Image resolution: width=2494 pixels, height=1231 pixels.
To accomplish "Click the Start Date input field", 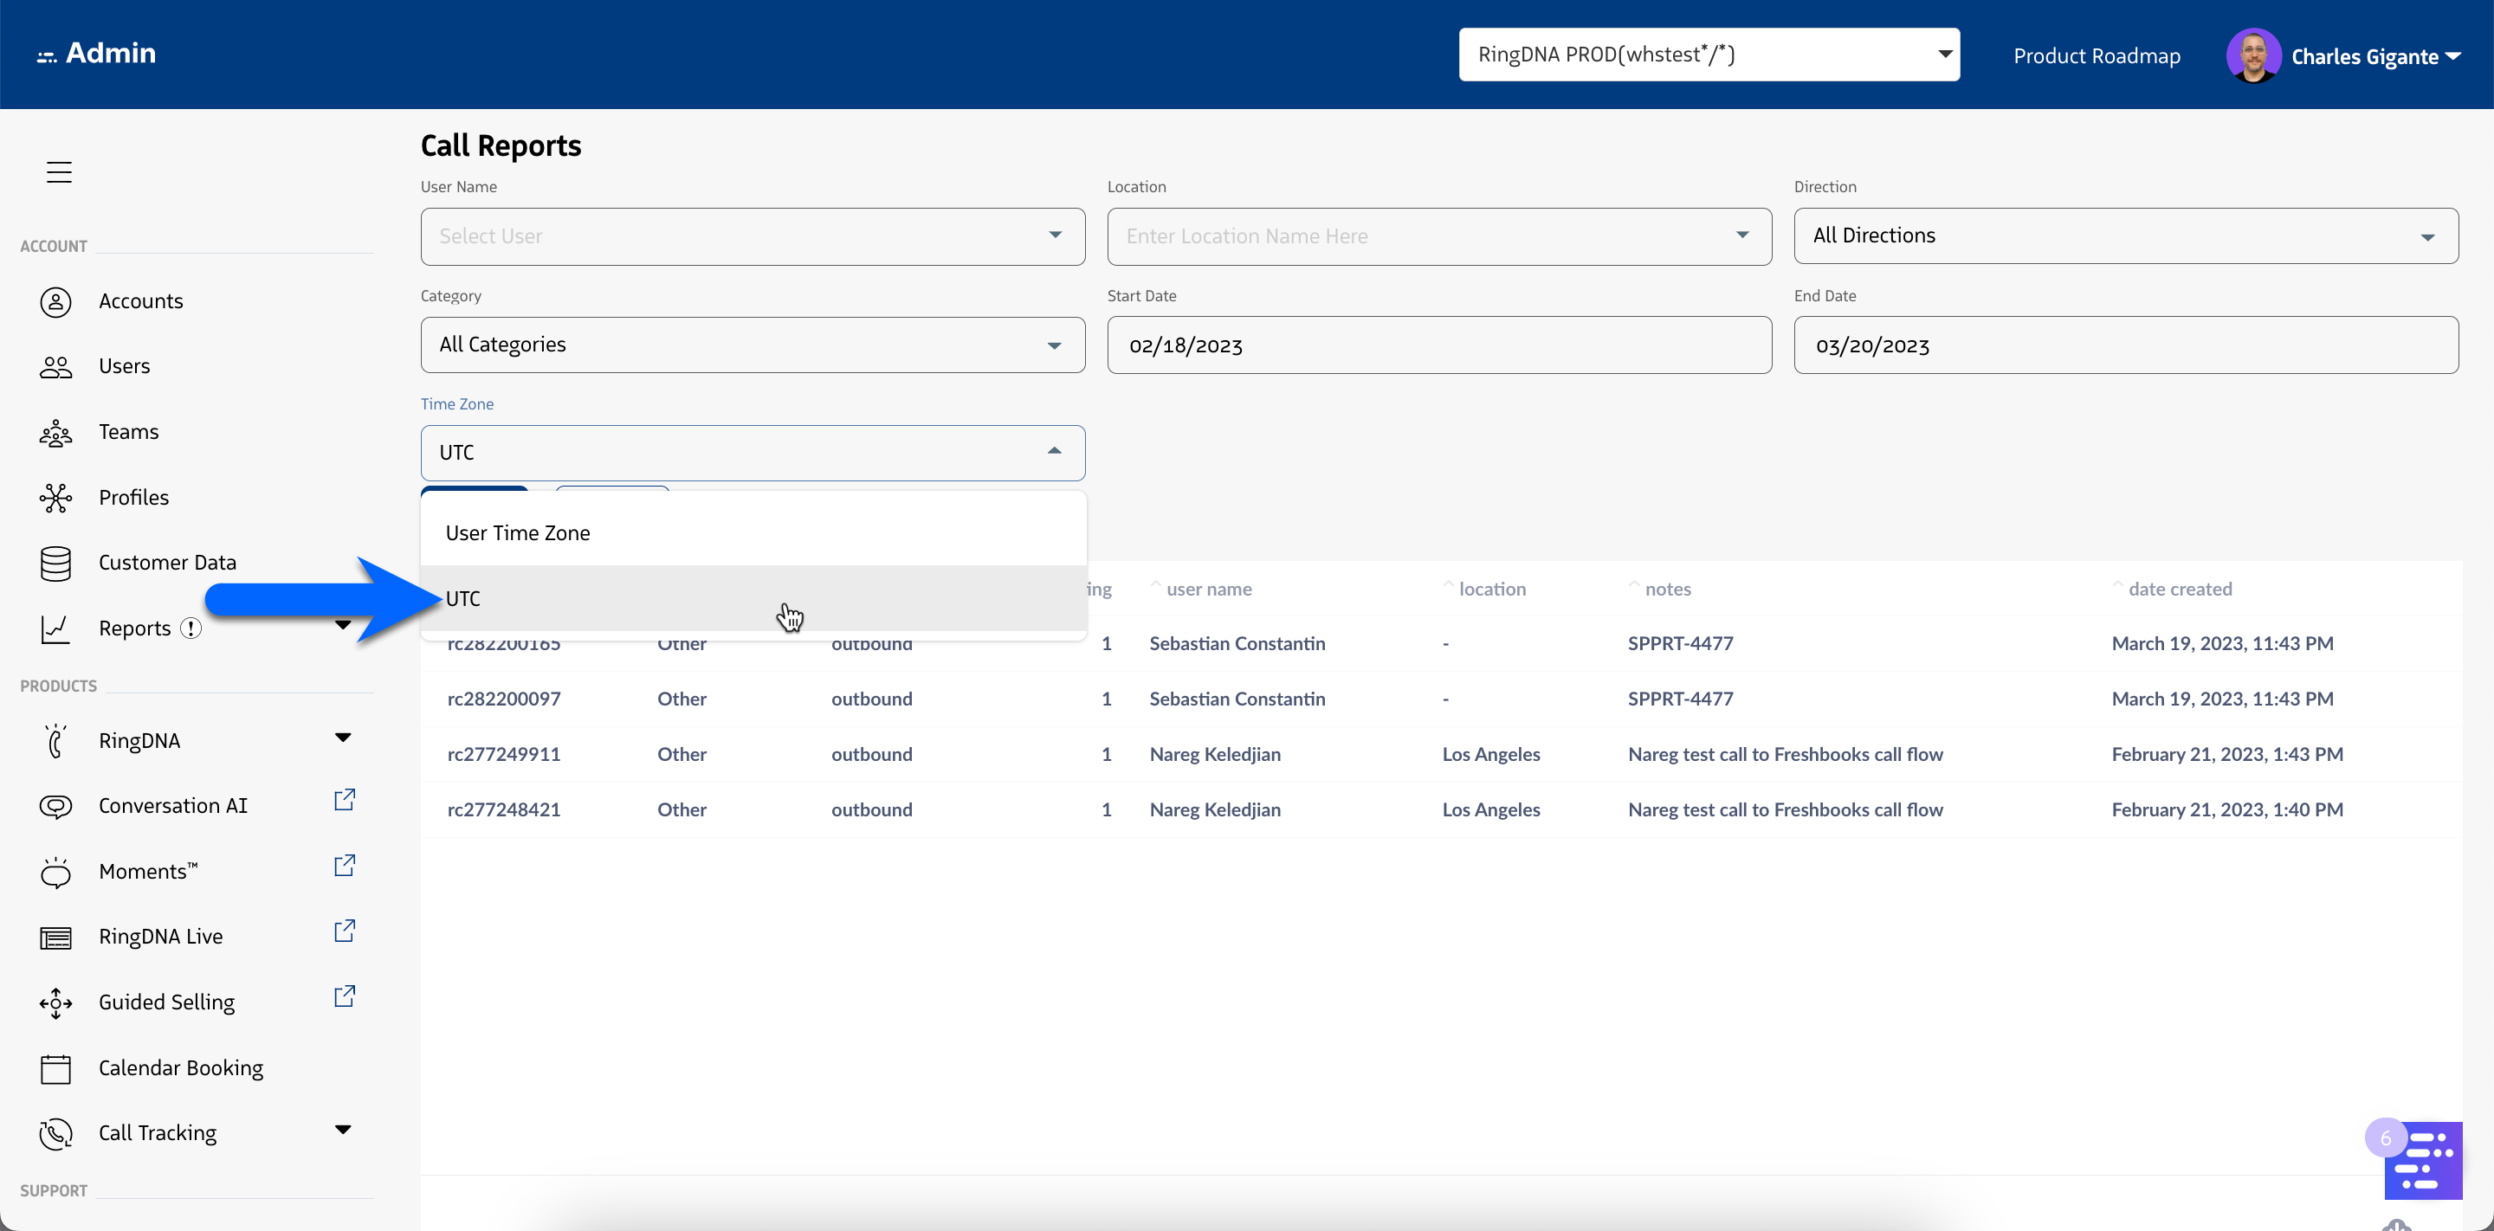I will 1438,345.
